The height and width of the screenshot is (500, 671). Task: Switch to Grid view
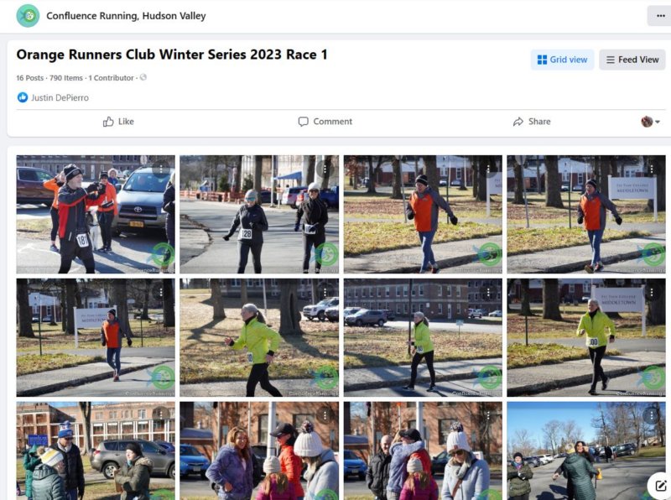point(562,60)
